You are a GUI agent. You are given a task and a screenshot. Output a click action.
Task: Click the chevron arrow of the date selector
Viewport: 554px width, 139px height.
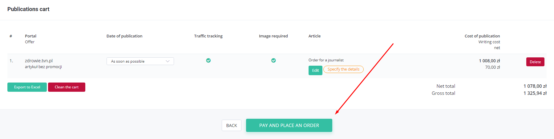168,61
